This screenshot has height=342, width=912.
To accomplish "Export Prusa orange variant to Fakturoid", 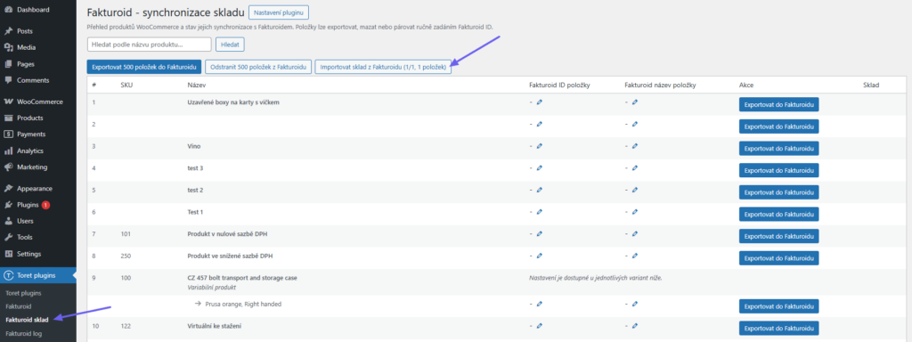I will pos(778,306).
